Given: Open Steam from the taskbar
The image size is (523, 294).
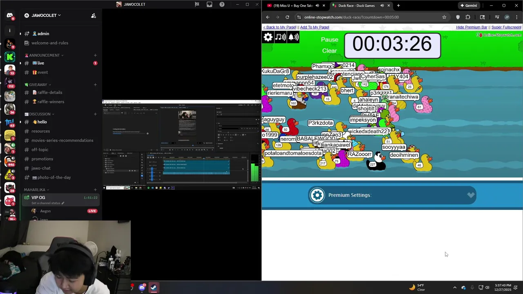Looking at the screenshot, I should [x=154, y=287].
